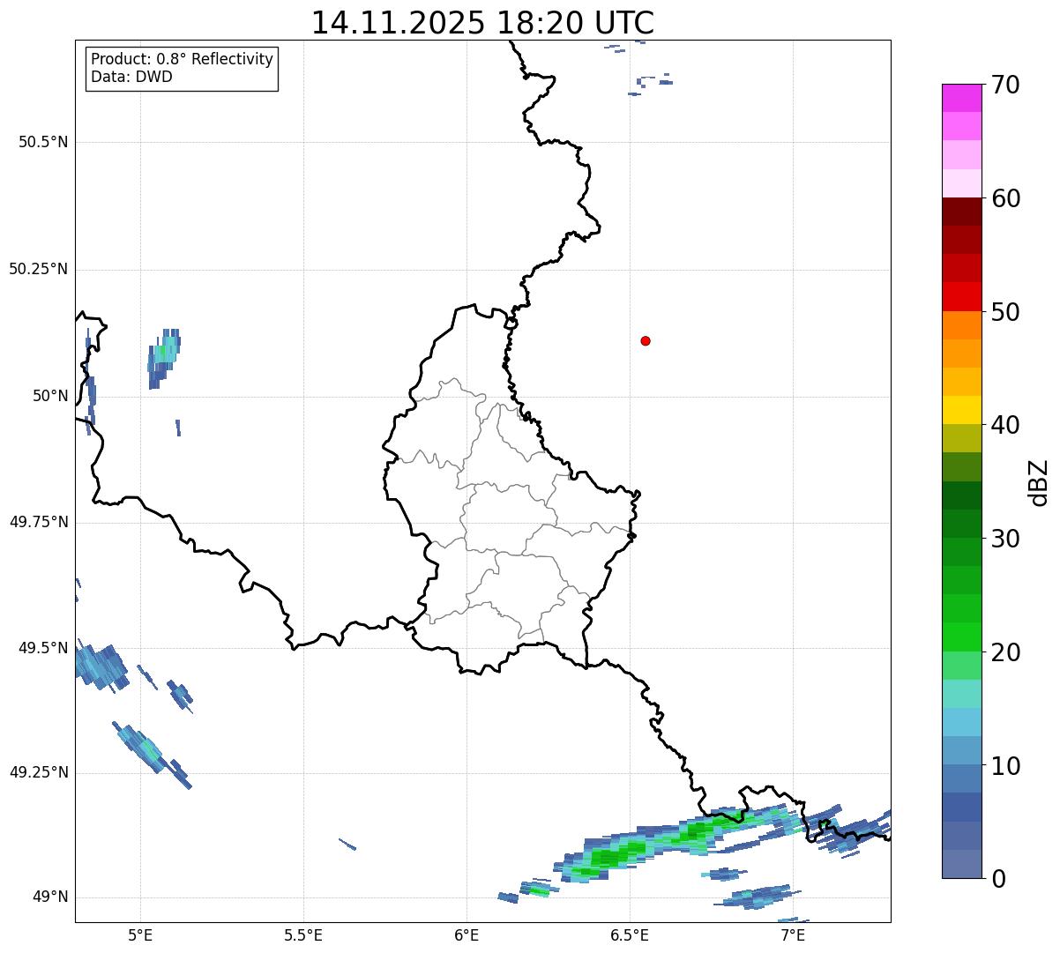The image size is (1060, 953).
Task: Click the 10 tick on the colorbar
Action: coord(1006,765)
